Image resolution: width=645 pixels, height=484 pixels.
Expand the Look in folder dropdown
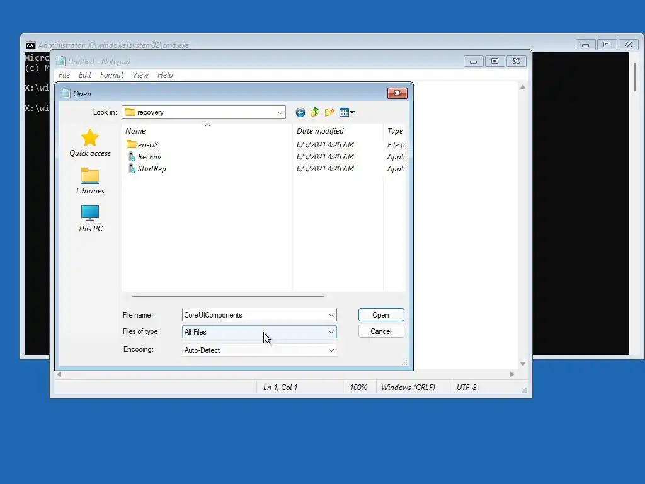[280, 112]
